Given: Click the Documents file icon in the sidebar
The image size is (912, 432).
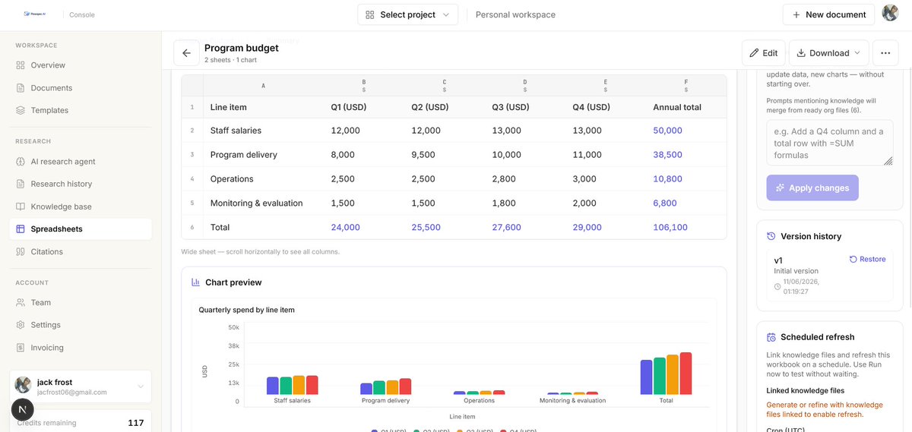Looking at the screenshot, I should point(21,88).
